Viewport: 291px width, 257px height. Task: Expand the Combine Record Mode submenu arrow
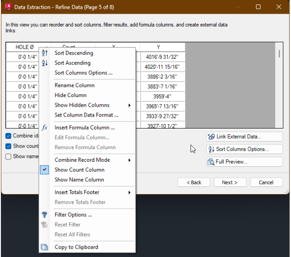pyautogui.click(x=130, y=160)
